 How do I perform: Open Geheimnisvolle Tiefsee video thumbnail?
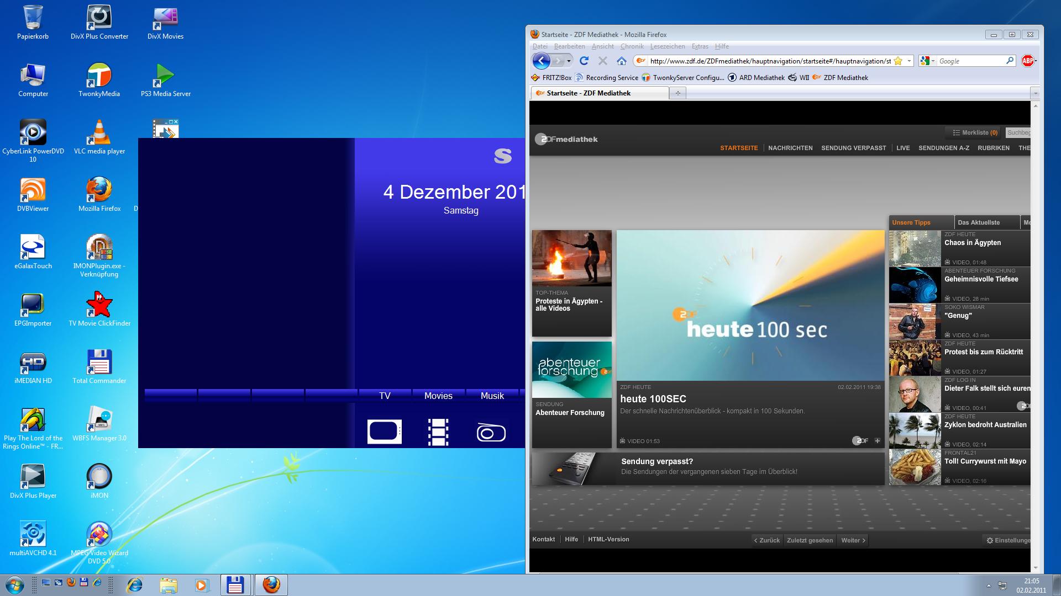(915, 285)
